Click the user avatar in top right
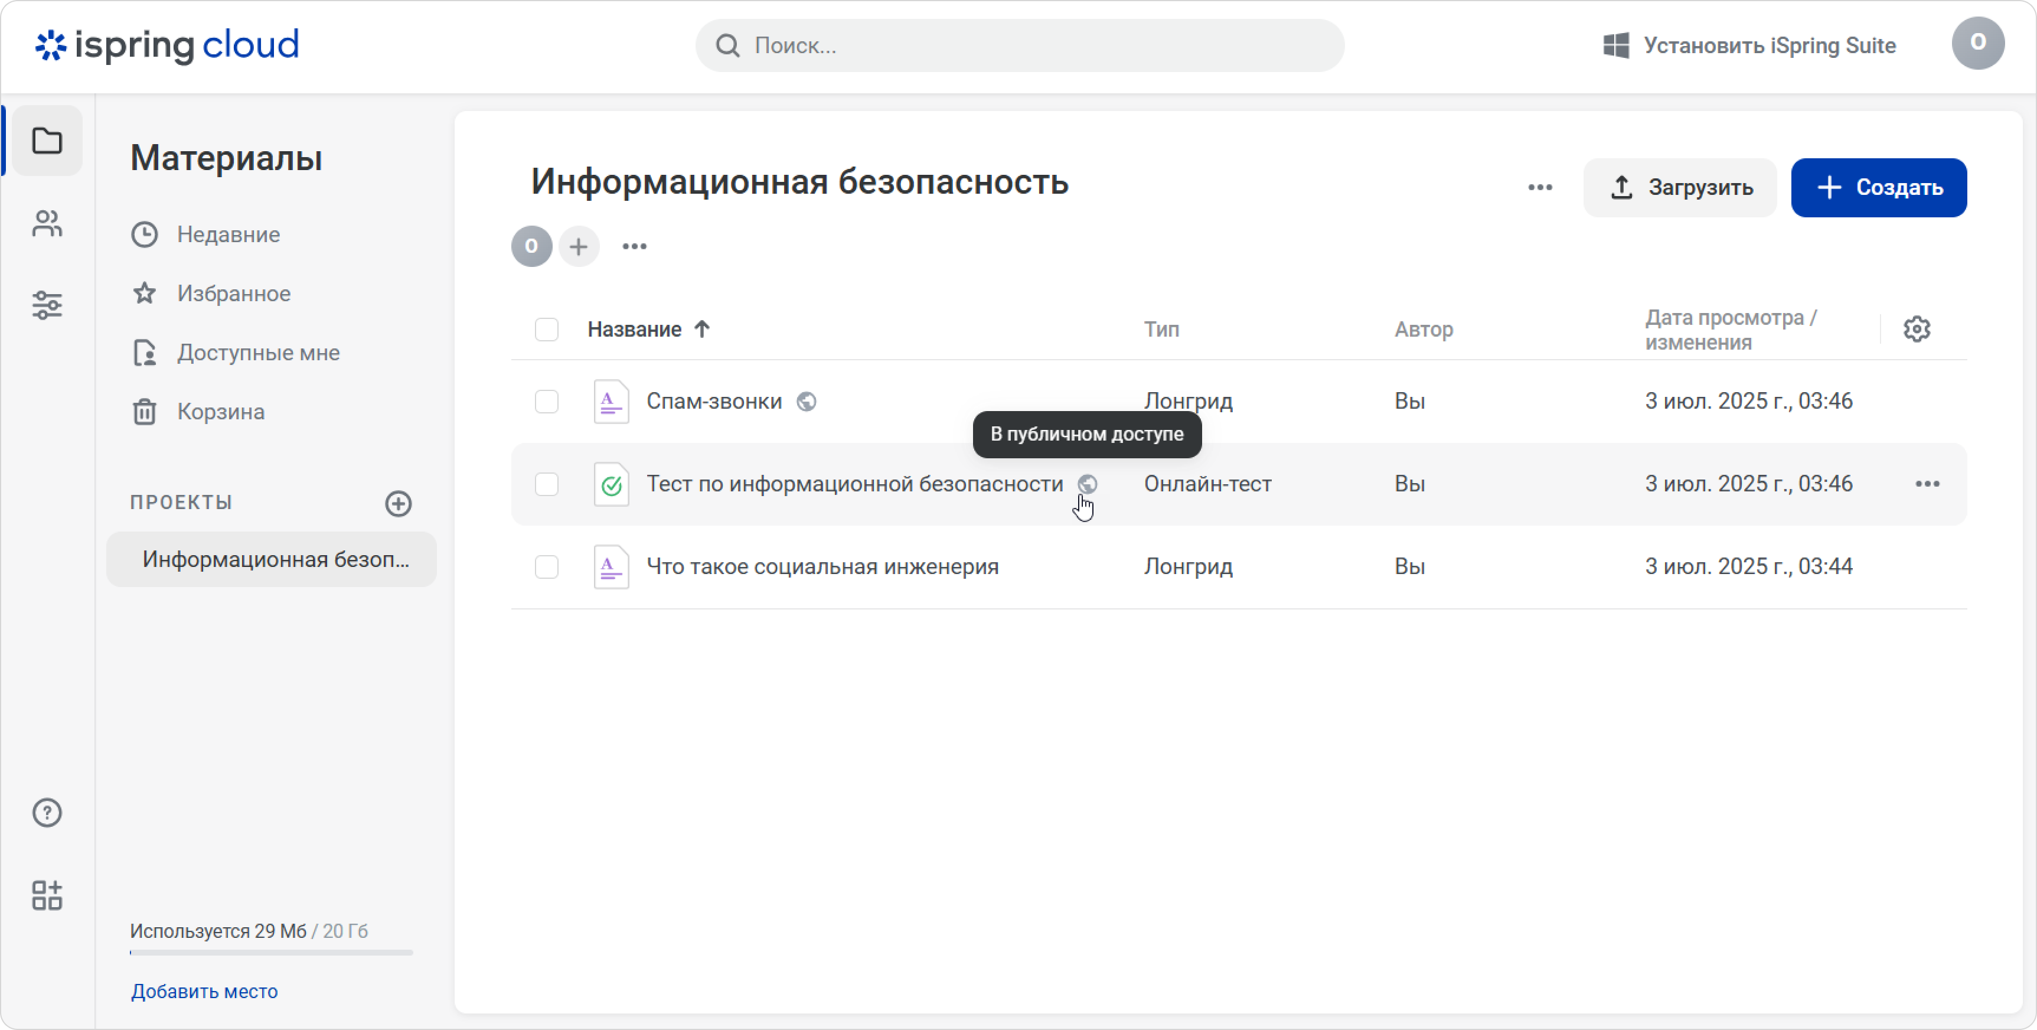 (x=1978, y=44)
